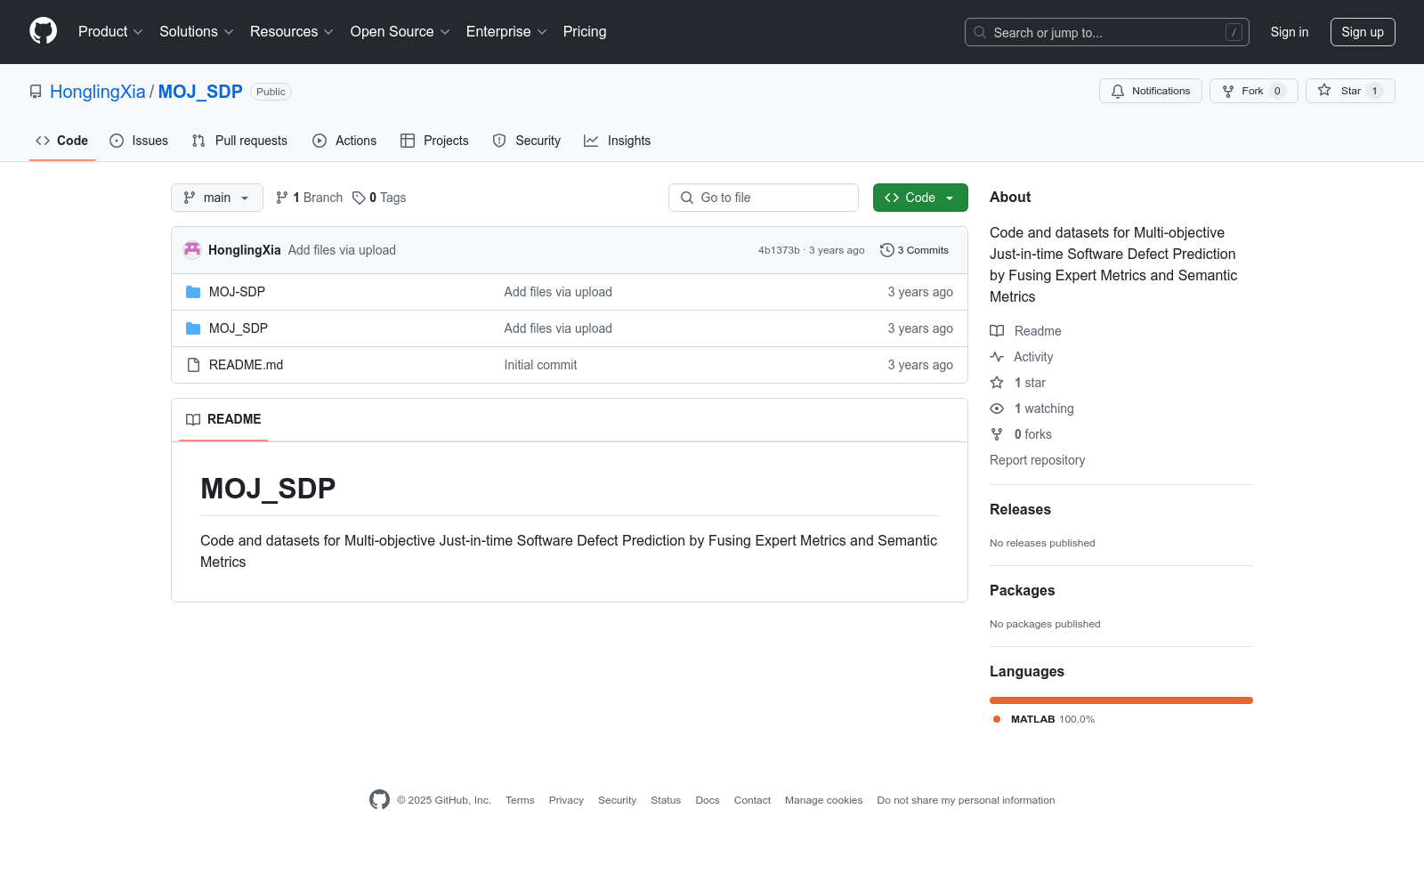The width and height of the screenshot is (1424, 890).
Task: Open the Activity link
Action: (x=1022, y=357)
